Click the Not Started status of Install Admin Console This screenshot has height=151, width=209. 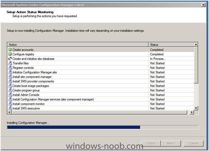pyautogui.click(x=157, y=95)
